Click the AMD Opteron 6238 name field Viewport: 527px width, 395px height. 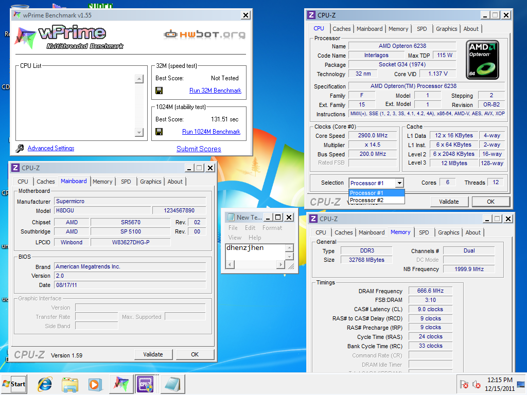click(x=402, y=46)
